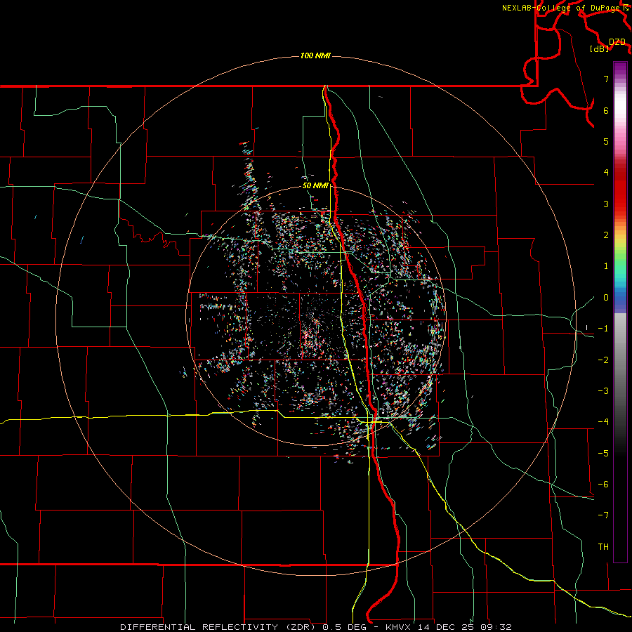Click the 50 NMI range ring label
Screen dimensions: 632x632
click(315, 186)
